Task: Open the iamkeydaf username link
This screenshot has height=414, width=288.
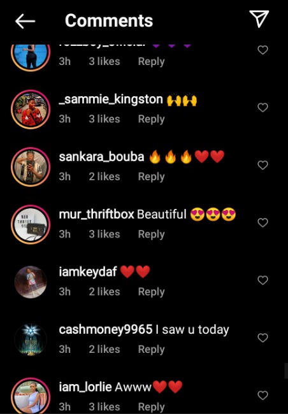Action: click(x=88, y=272)
